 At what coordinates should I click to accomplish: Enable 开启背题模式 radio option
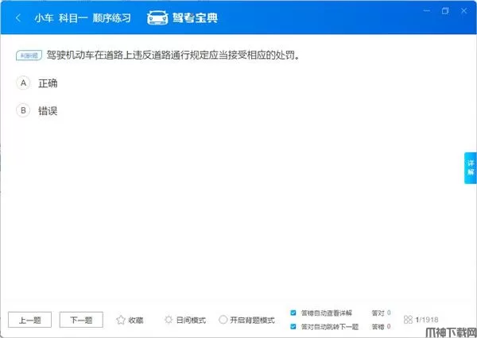click(223, 320)
